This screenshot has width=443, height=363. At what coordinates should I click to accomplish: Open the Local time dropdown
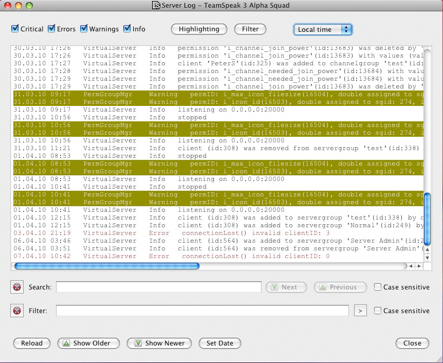[x=323, y=29]
